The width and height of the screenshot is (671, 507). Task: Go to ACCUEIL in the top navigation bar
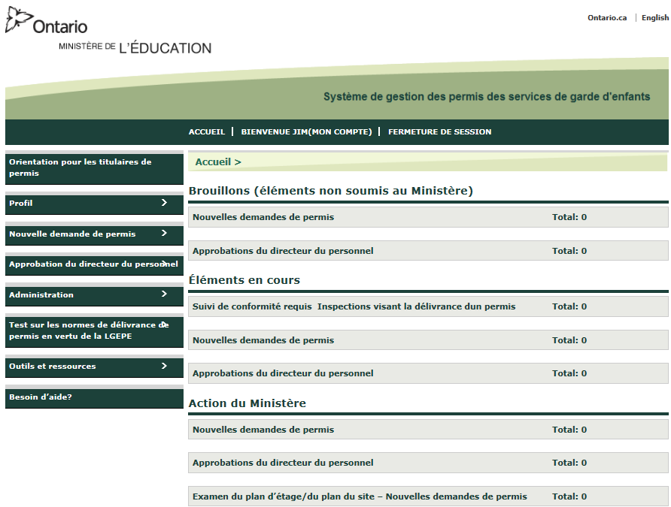(207, 131)
